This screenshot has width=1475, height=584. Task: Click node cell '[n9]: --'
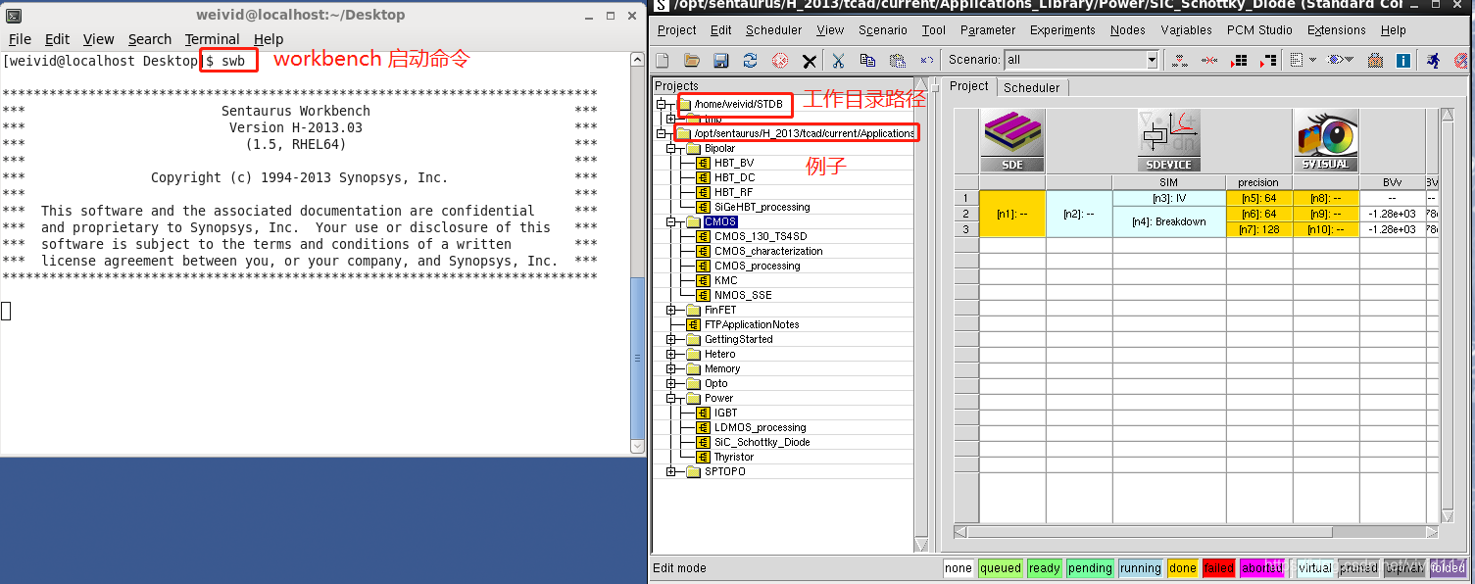1325,214
